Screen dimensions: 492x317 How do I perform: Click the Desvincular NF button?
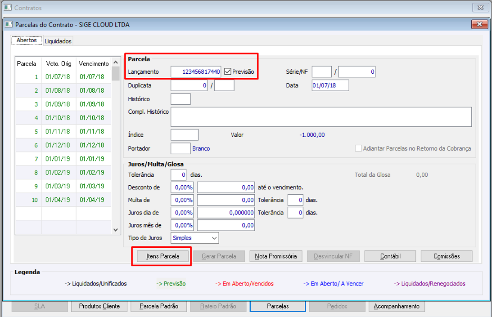coord(333,256)
